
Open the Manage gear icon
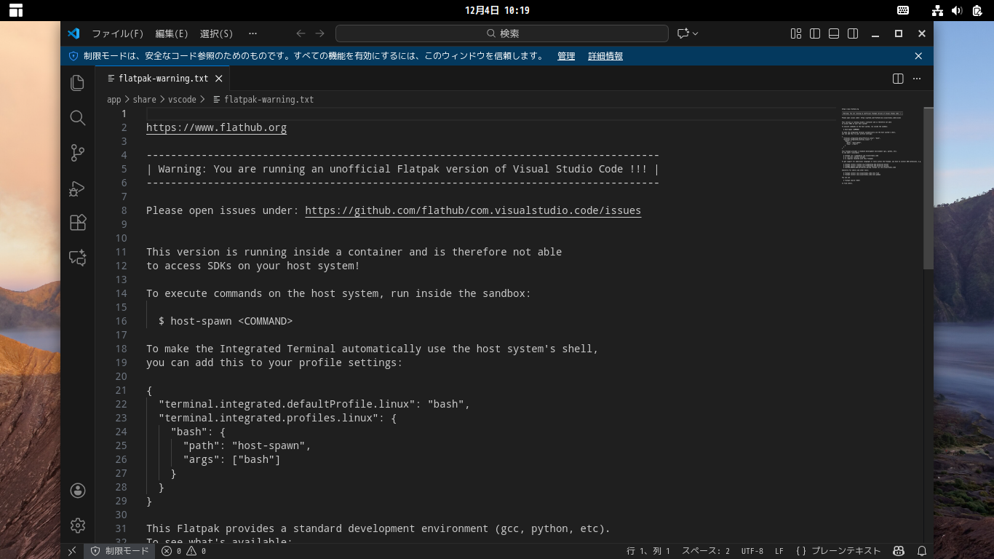[x=78, y=525]
